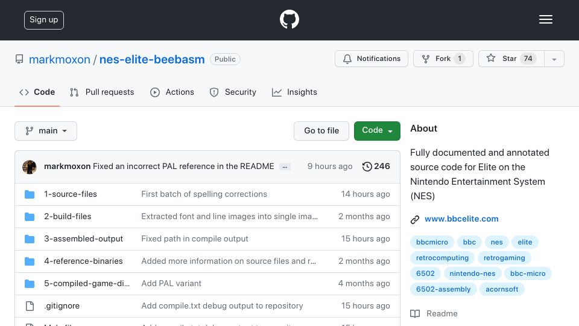Viewport: 579px width, 326px height.
Task: Click the file icon next to .gitignore
Action: pyautogui.click(x=30, y=306)
